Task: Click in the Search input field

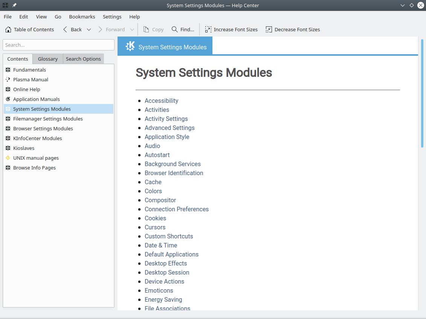Action: [x=58, y=45]
